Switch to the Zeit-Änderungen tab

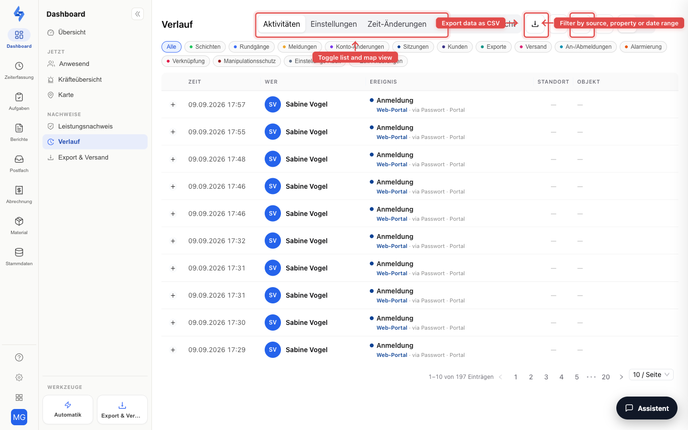tap(397, 24)
